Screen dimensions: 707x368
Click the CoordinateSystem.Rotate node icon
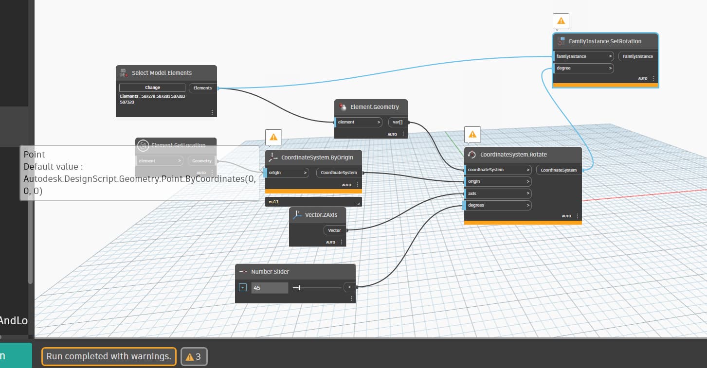tap(471, 155)
